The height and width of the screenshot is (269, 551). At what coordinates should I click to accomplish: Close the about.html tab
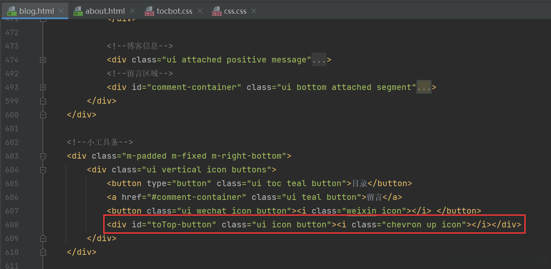(132, 11)
